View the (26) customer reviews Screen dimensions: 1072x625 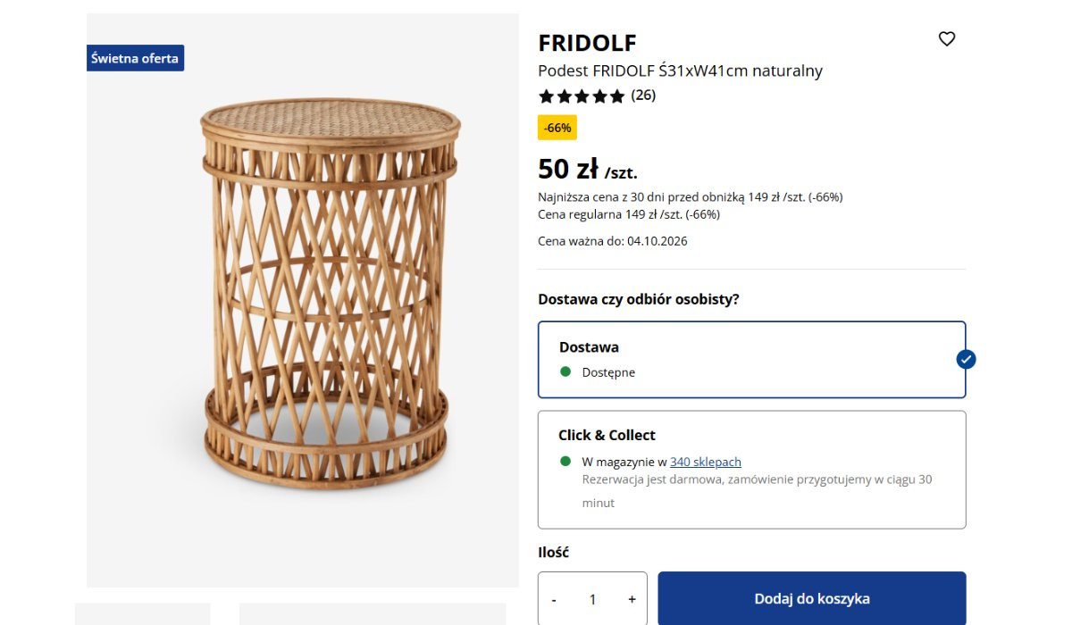pyautogui.click(x=643, y=96)
